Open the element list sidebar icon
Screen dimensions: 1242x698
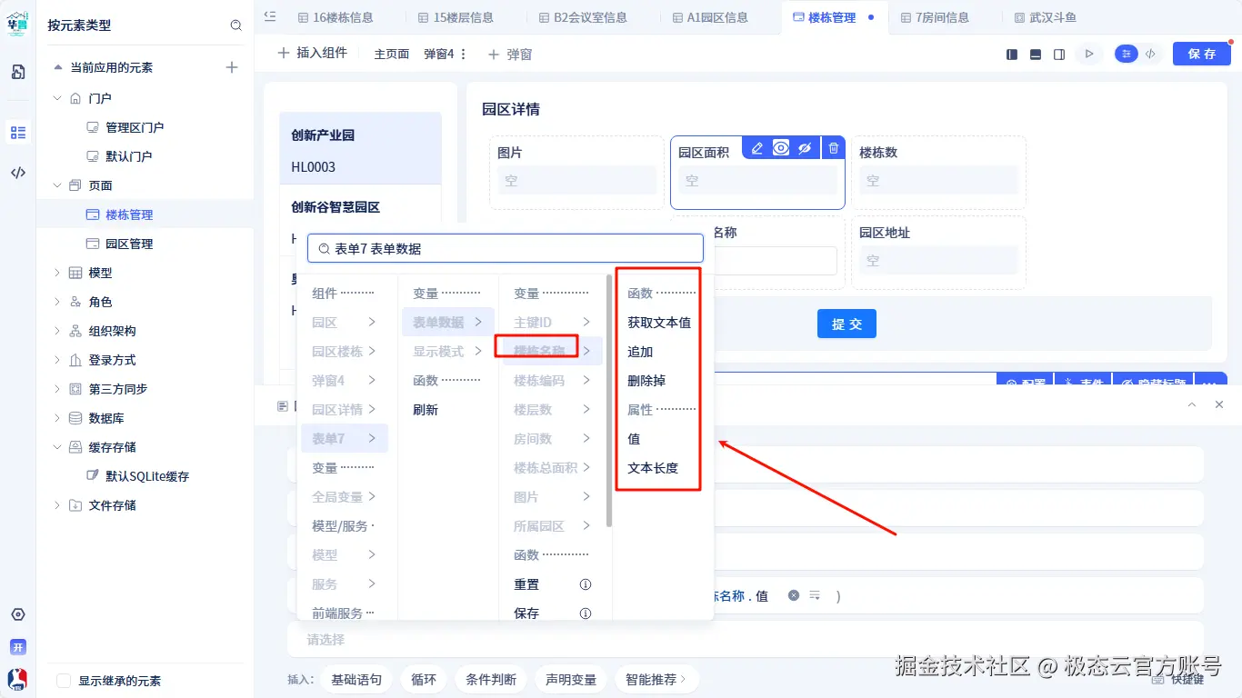click(18, 133)
